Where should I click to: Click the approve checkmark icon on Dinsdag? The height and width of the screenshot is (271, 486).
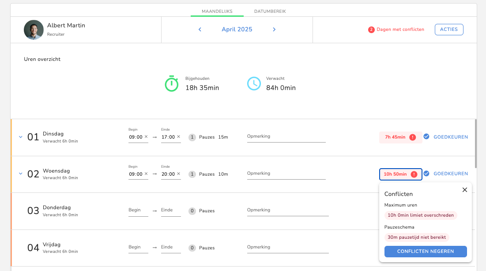(426, 136)
